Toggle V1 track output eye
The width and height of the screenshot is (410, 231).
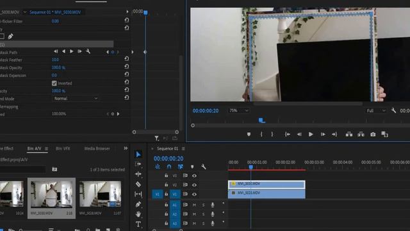click(x=194, y=194)
